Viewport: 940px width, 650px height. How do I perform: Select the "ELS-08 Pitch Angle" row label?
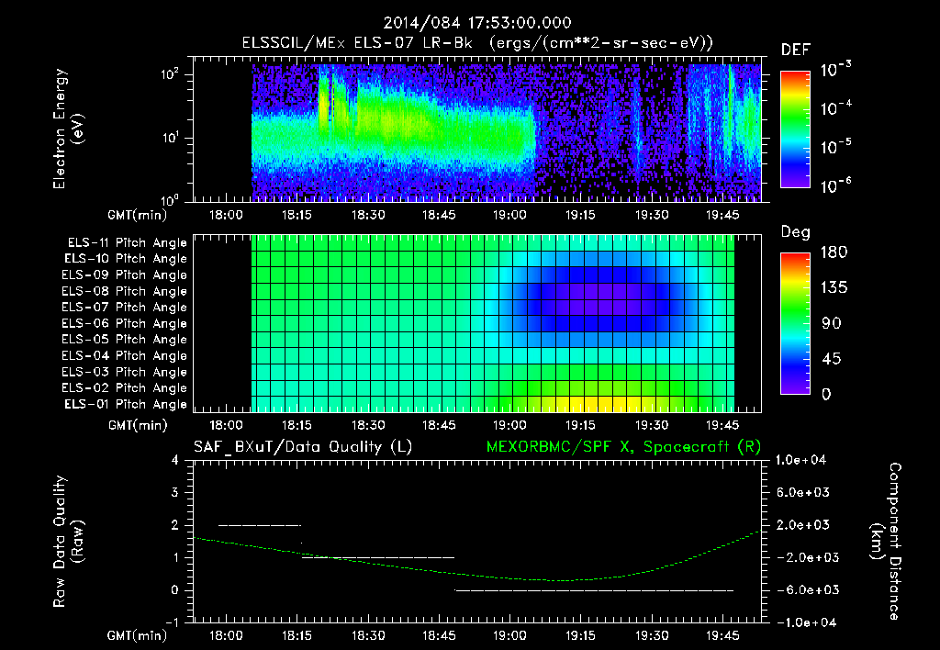125,291
